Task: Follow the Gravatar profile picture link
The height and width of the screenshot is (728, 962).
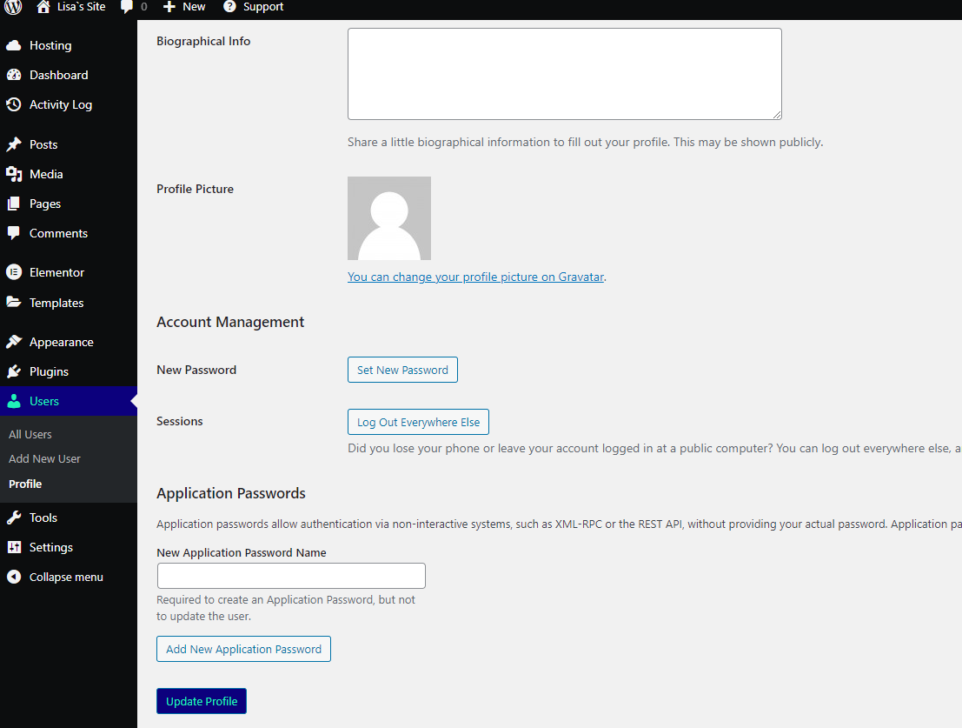Action: 475,277
